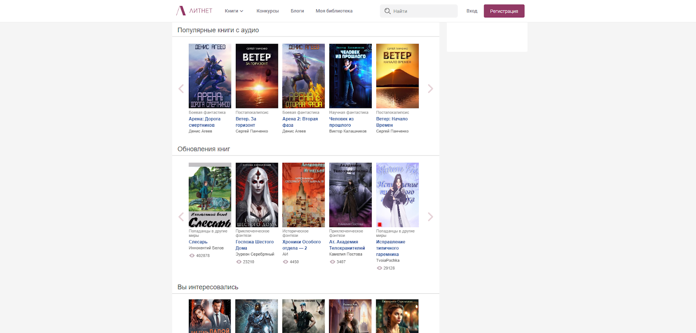Focus the Найти search field
Image resolution: width=696 pixels, height=333 pixels.
coord(418,11)
